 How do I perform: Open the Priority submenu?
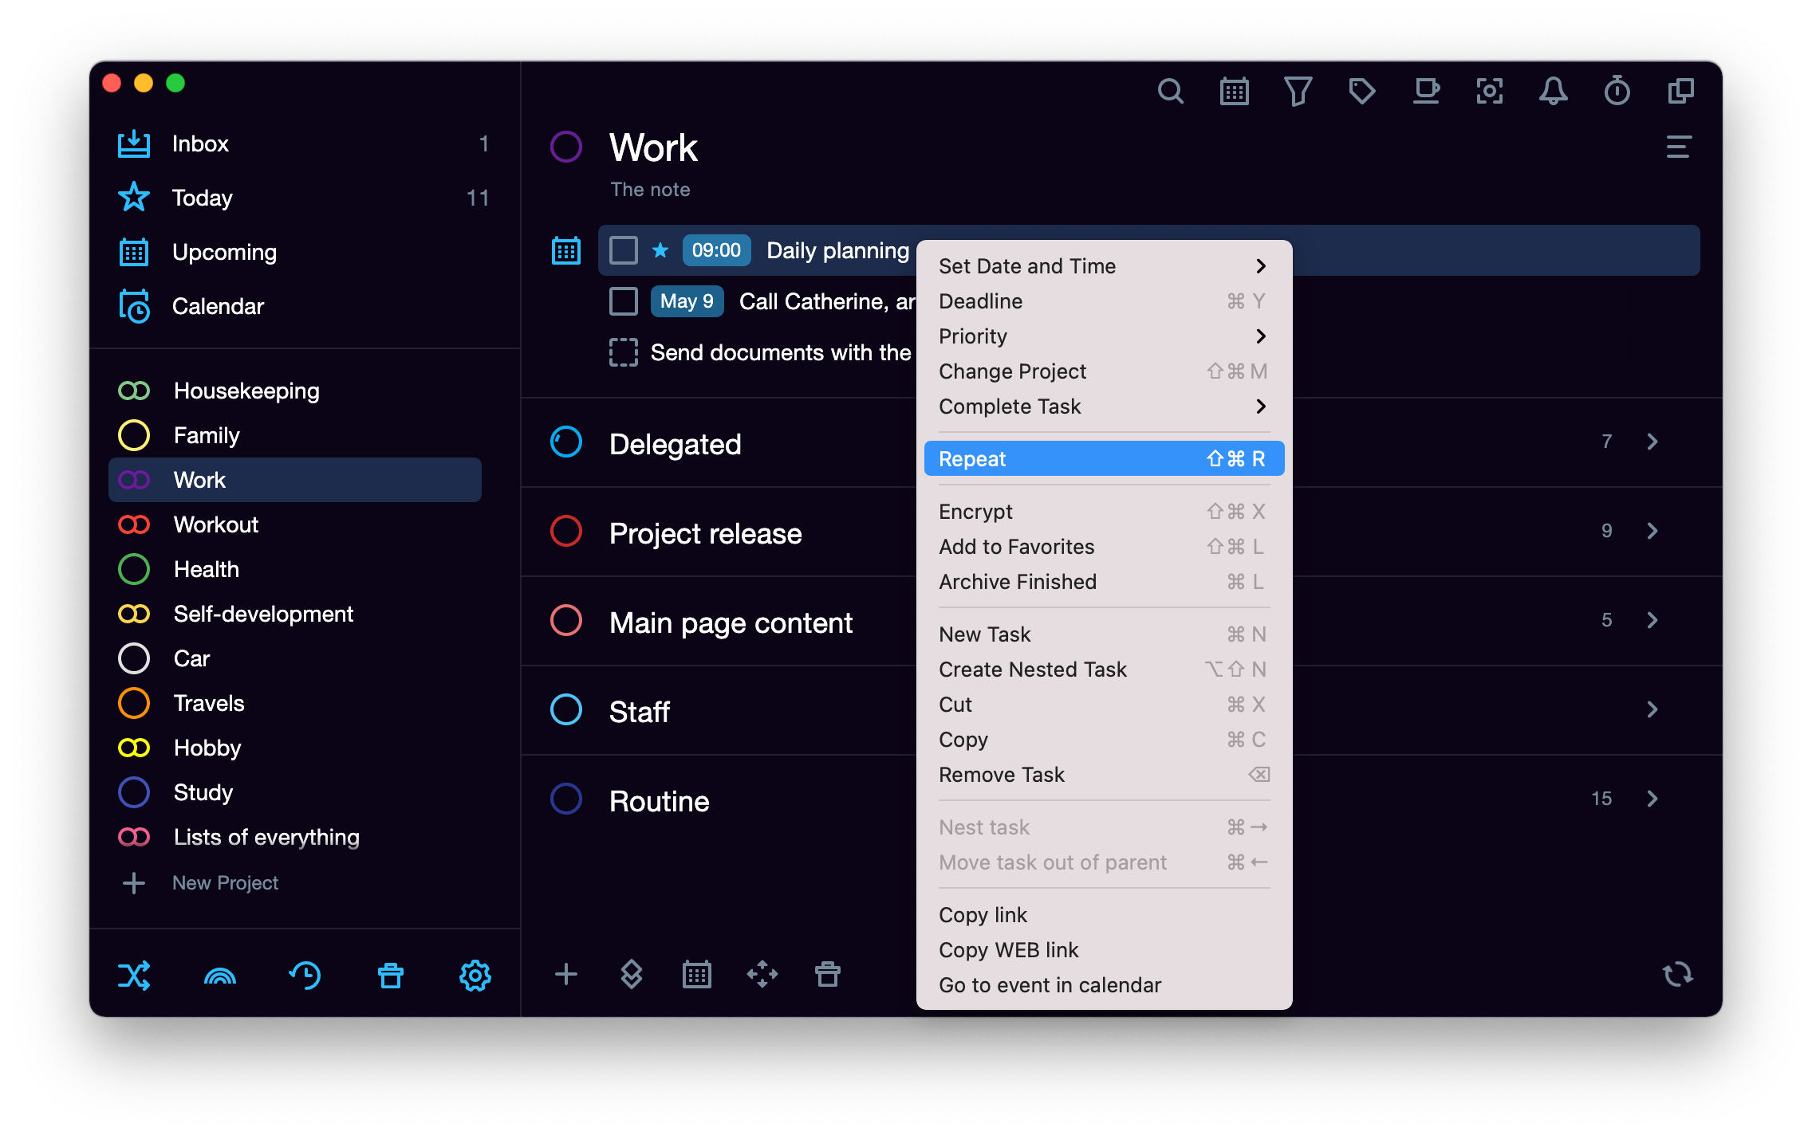coord(1104,336)
